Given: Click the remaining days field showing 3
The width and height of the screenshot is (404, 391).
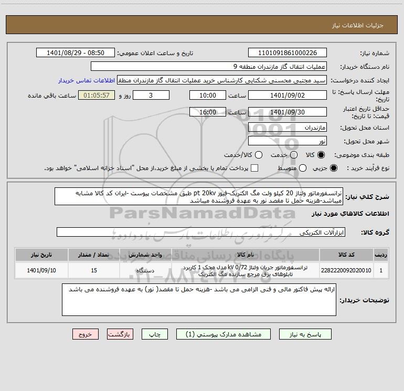Looking at the screenshot, I should tap(151, 96).
